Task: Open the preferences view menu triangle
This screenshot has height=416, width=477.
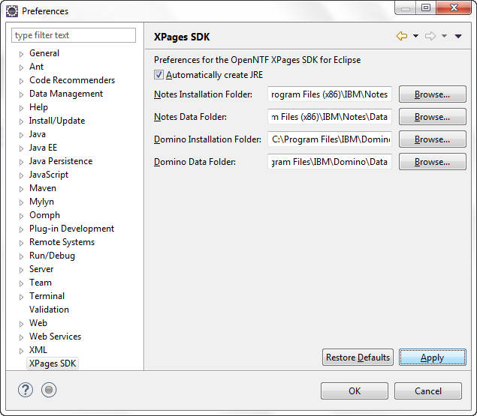Action: (458, 36)
